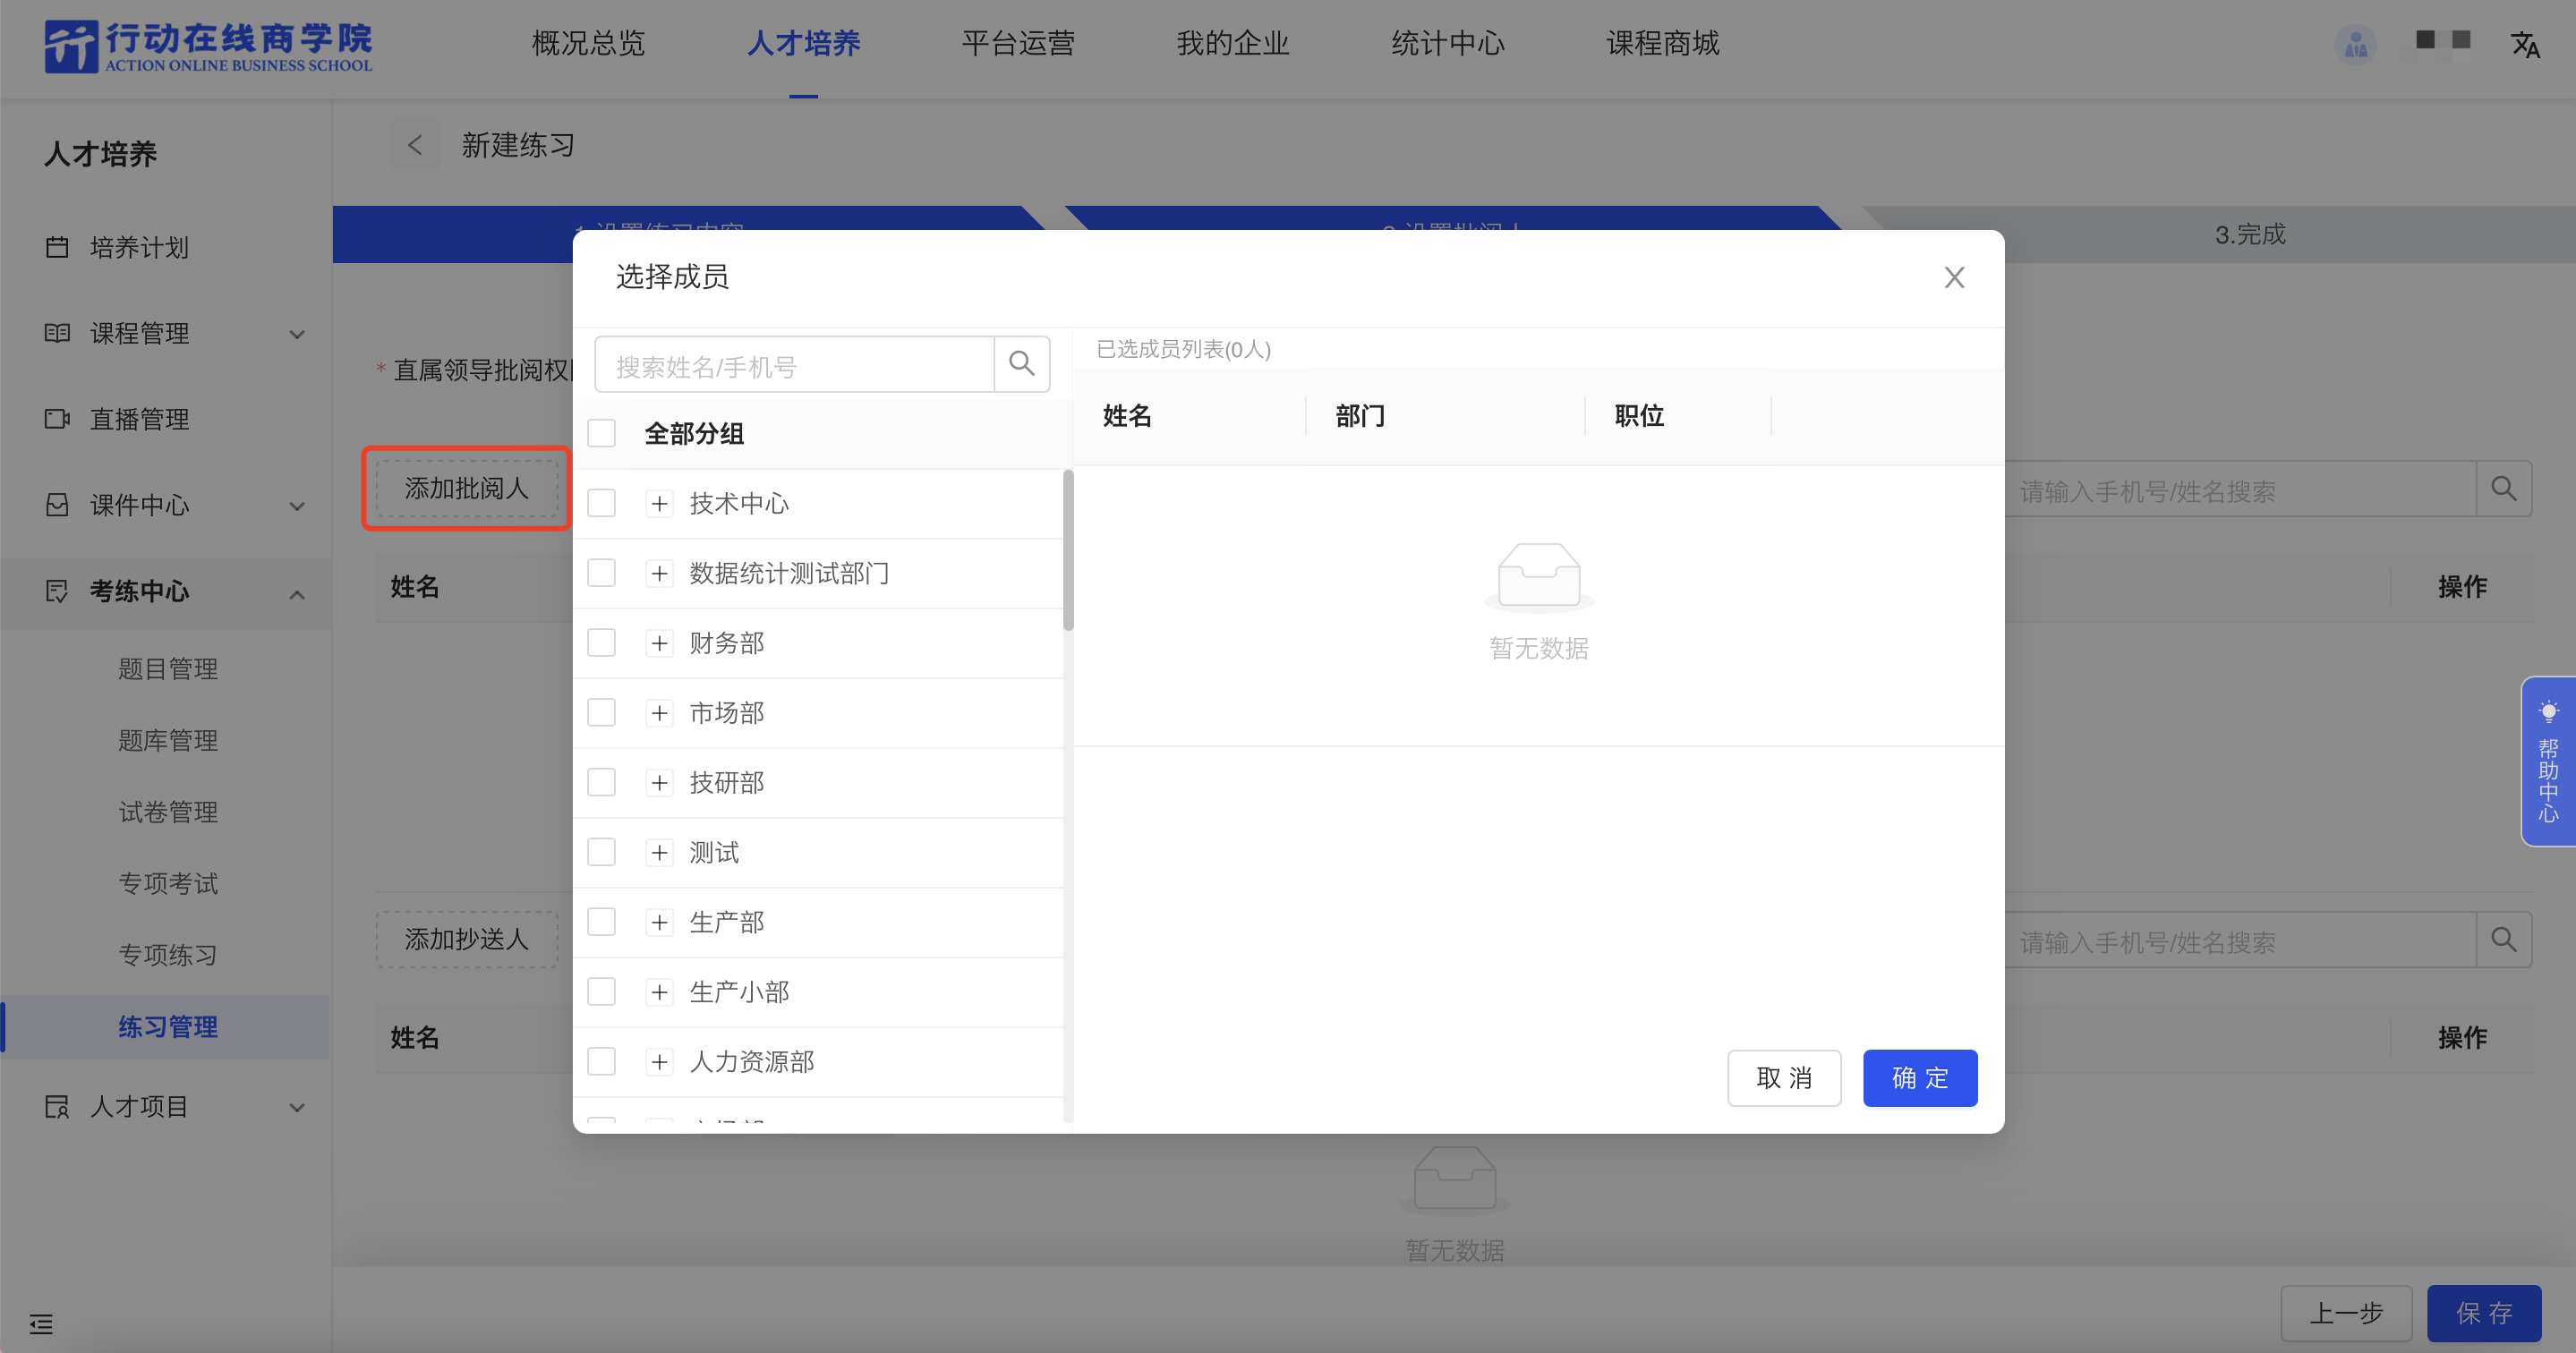Screen dimensions: 2576x1353
Task: Click search icon beside 添加抄送人 search field
Action: click(x=2504, y=939)
